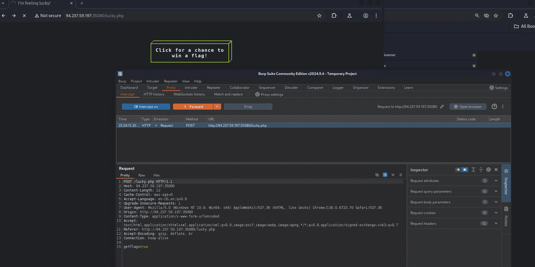Image resolution: width=535 pixels, height=267 pixels.
Task: Click the "Click for a chance to win a flag!" button
Action: point(191,52)
